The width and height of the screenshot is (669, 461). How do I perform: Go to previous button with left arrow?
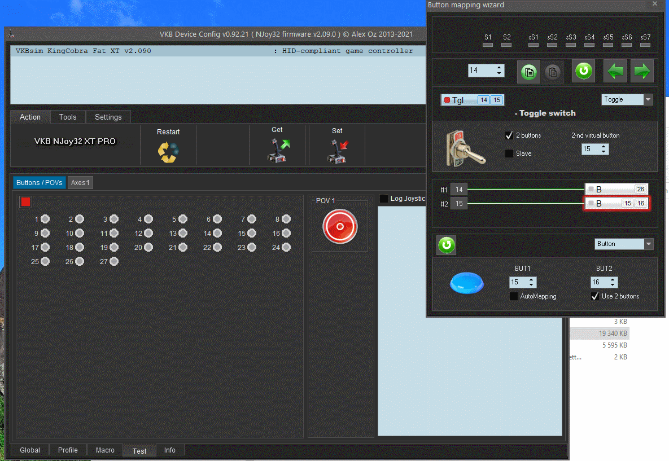[615, 71]
